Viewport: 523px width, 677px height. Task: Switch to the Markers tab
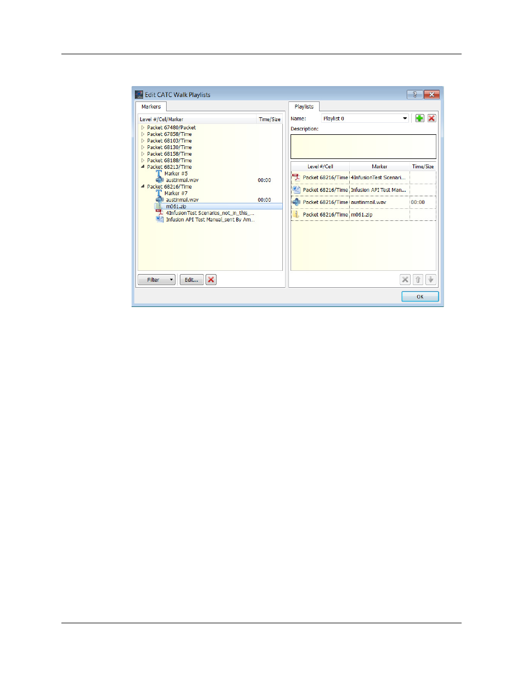coord(151,106)
